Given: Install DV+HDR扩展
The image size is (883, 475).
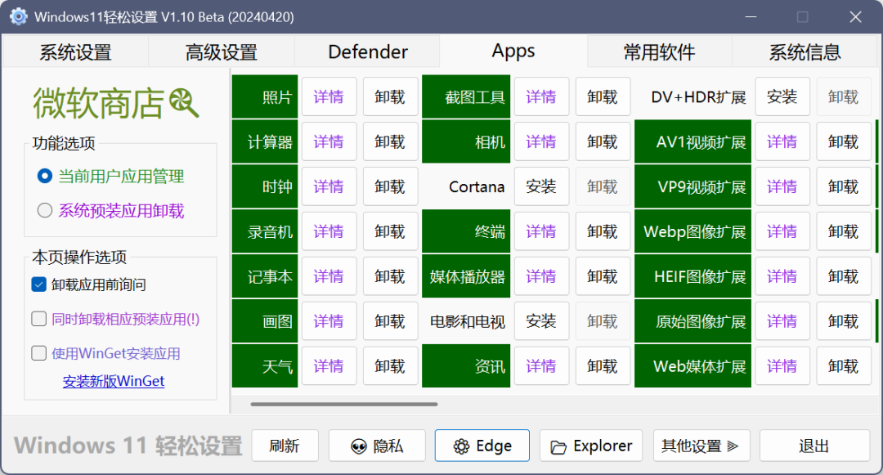Looking at the screenshot, I should pos(782,96).
